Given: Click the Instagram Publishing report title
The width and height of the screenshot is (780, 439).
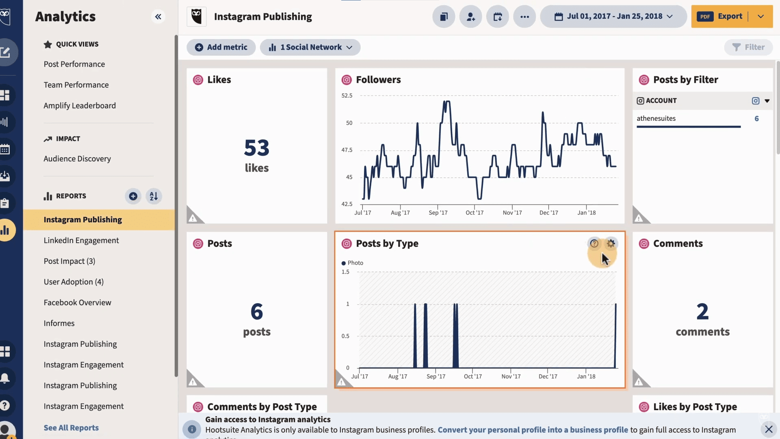Looking at the screenshot, I should point(263,17).
